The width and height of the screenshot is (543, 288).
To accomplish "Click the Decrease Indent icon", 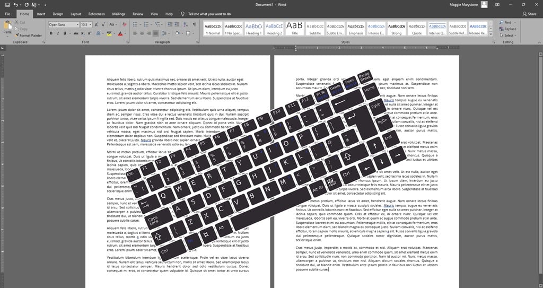I will tap(170, 24).
